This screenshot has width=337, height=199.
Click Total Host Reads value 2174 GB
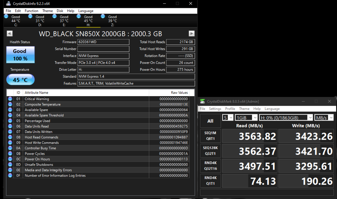[x=181, y=42]
